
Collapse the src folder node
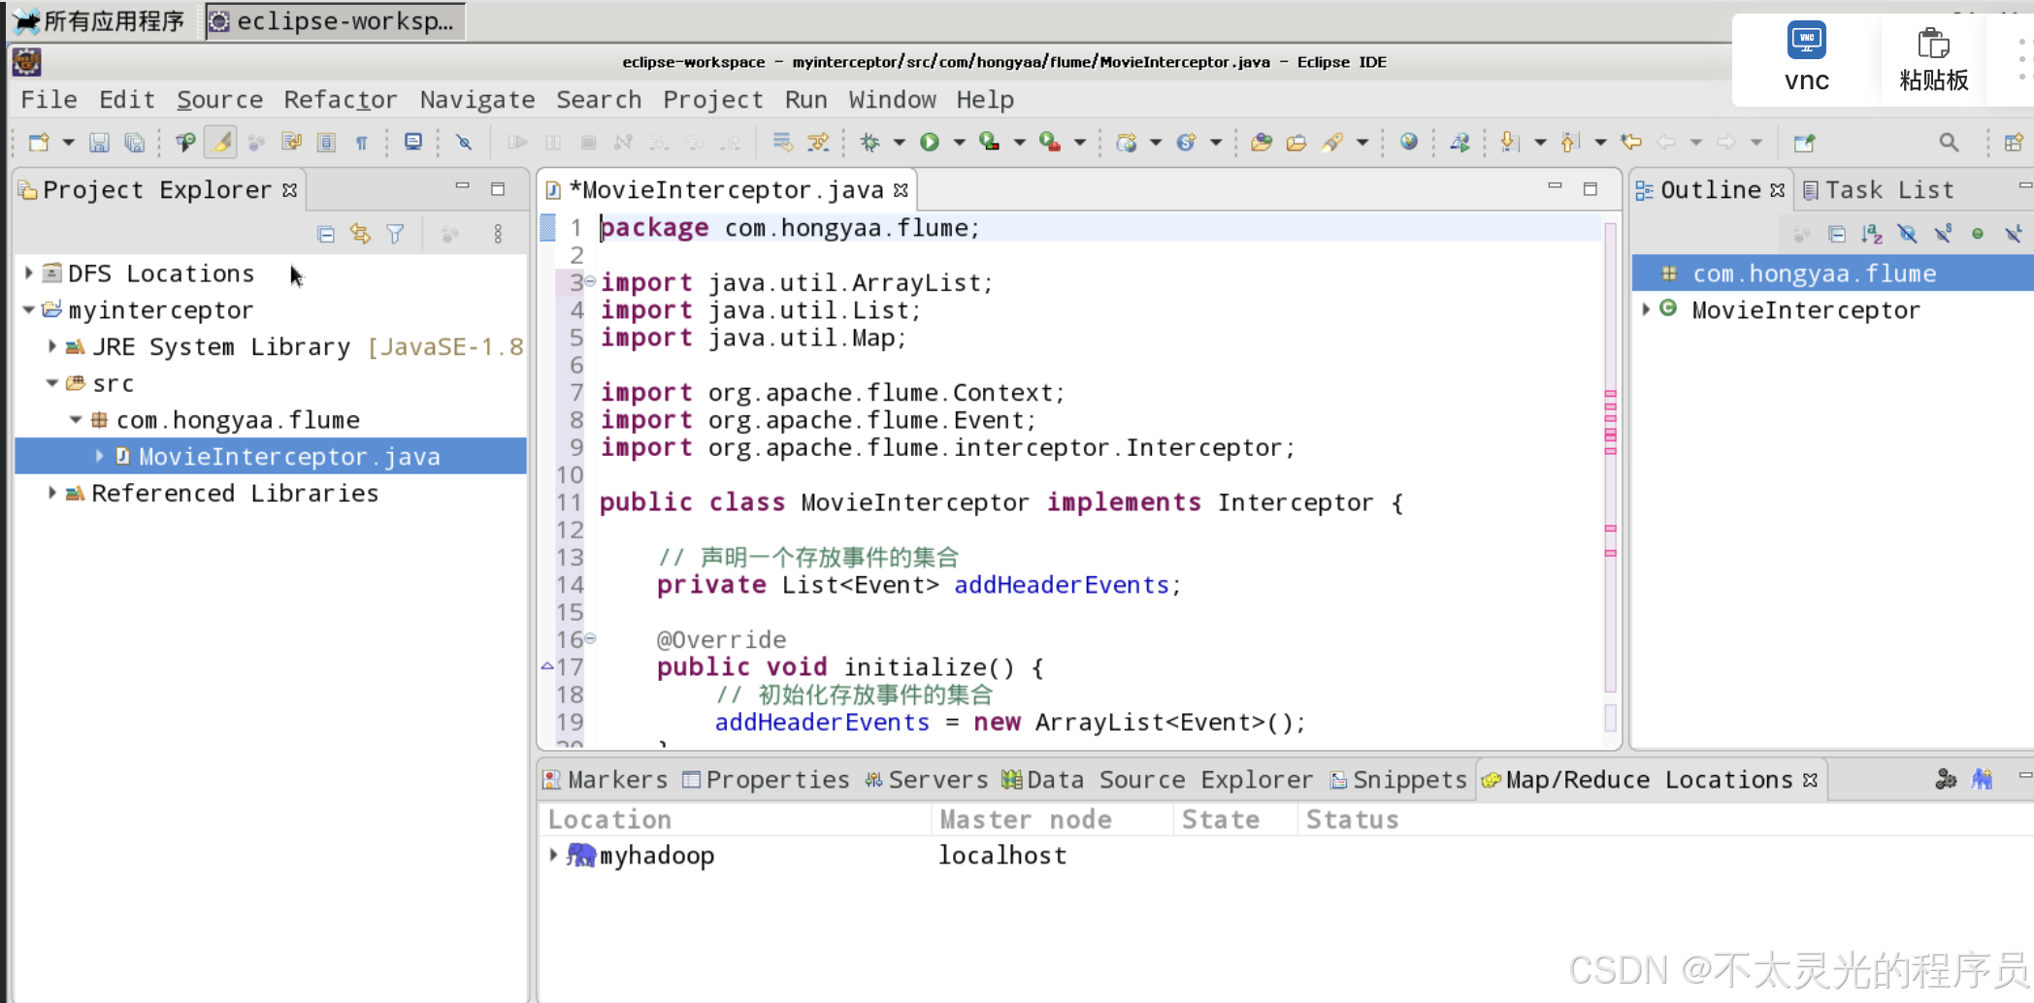coord(52,383)
